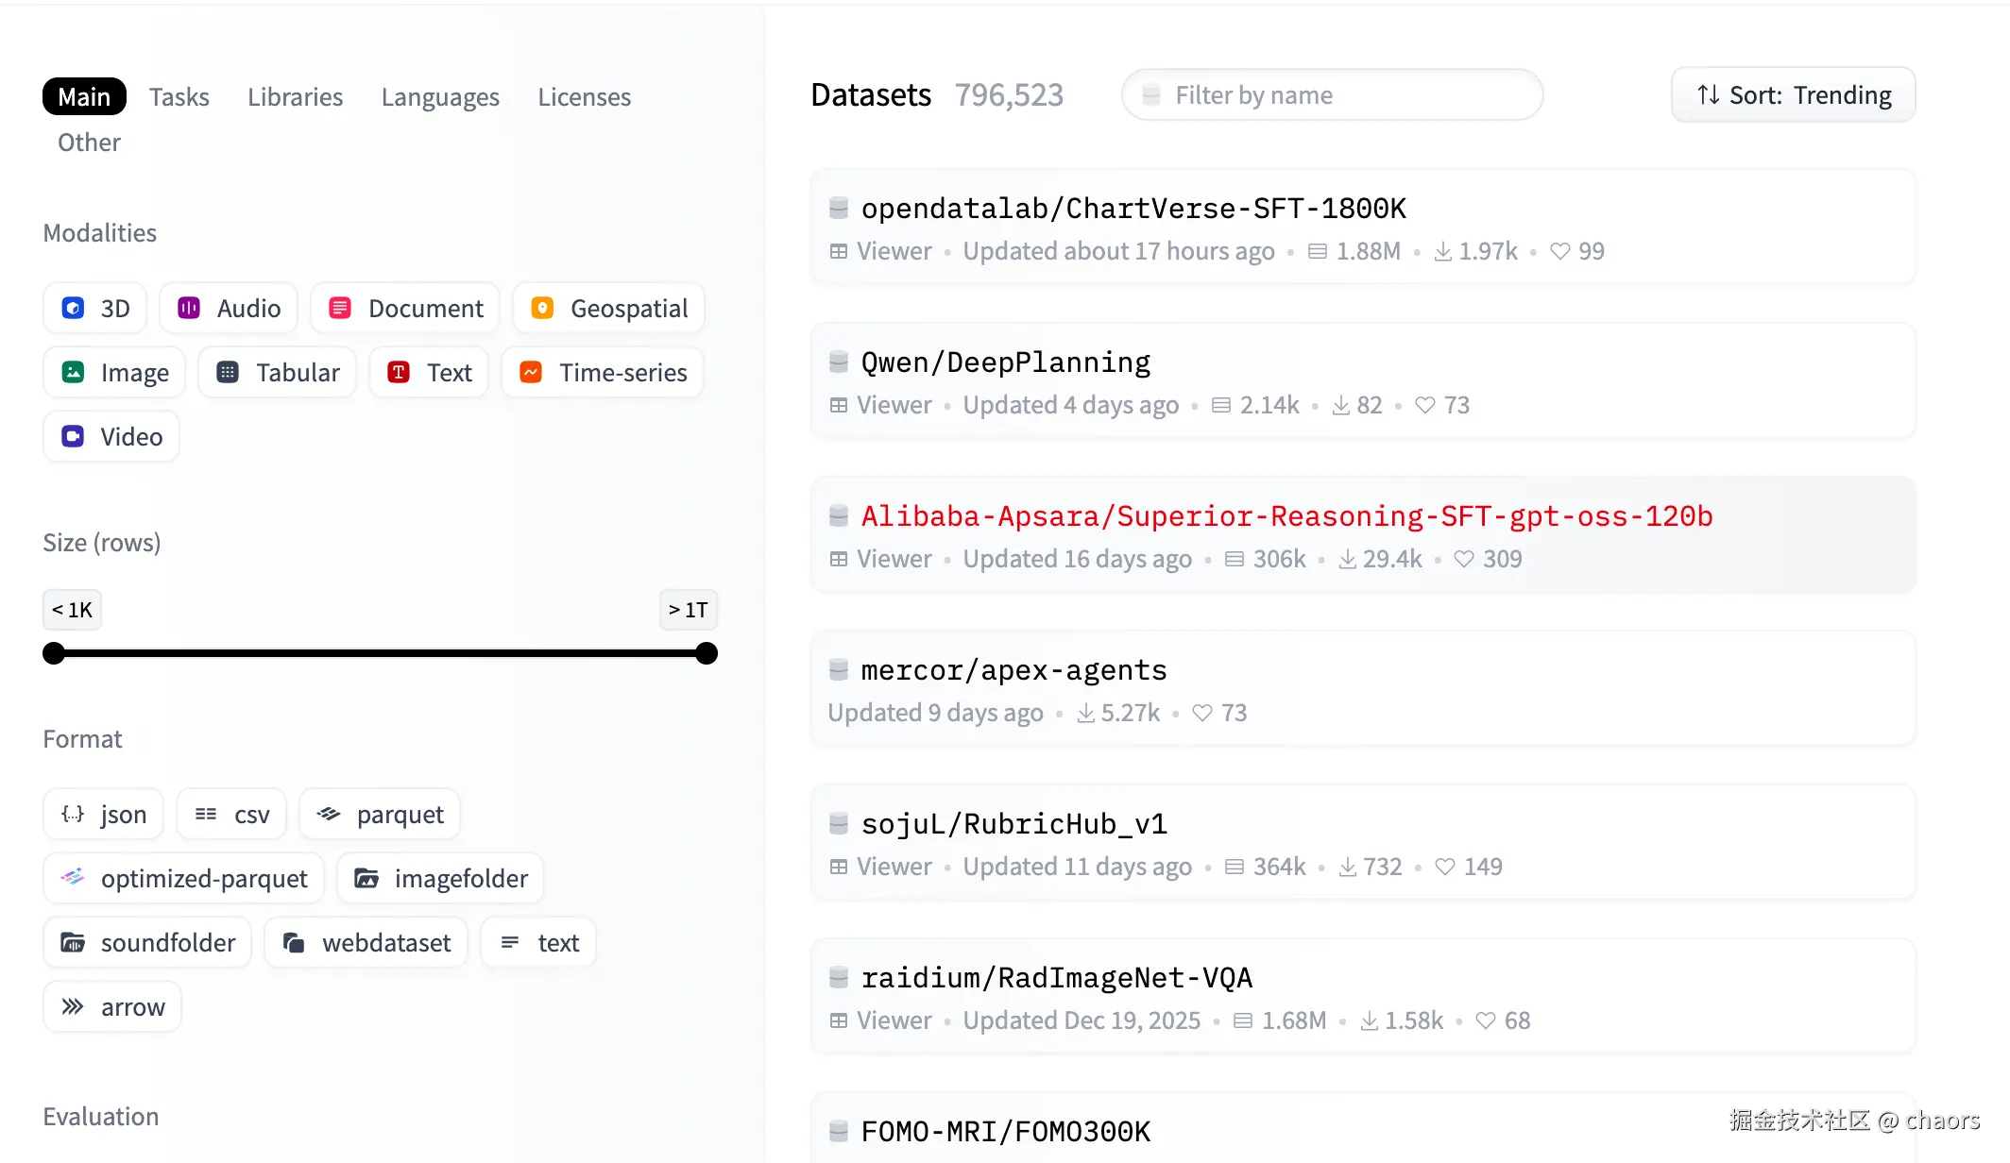Click the 3D modality cube icon

point(73,309)
